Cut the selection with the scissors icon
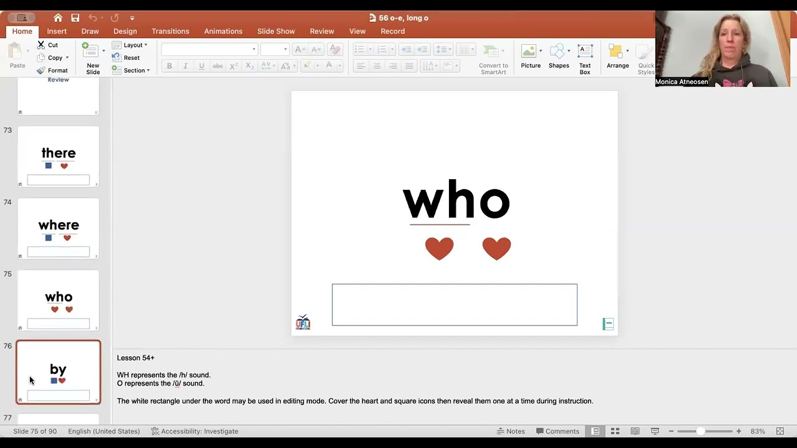The height and width of the screenshot is (448, 797). [x=41, y=45]
